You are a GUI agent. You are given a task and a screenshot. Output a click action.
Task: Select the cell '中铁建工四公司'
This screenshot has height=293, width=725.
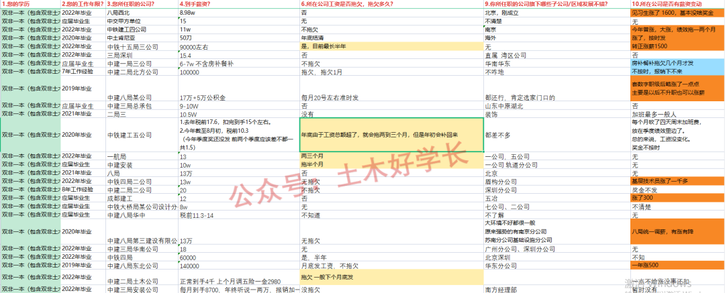(142, 30)
